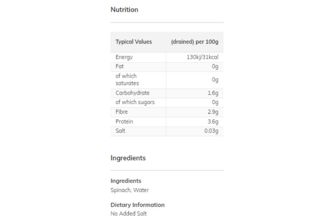Select the Carbohydrate row label
The image size is (331, 220).
(x=133, y=93)
